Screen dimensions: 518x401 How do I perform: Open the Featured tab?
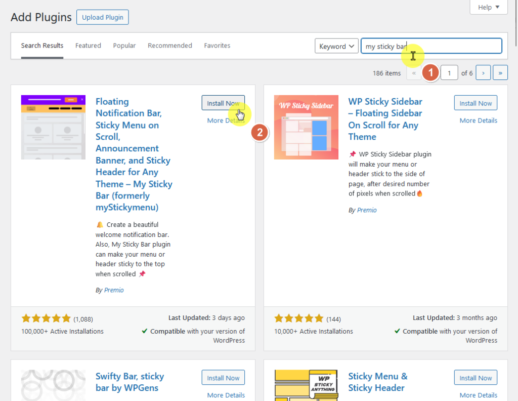pos(88,46)
